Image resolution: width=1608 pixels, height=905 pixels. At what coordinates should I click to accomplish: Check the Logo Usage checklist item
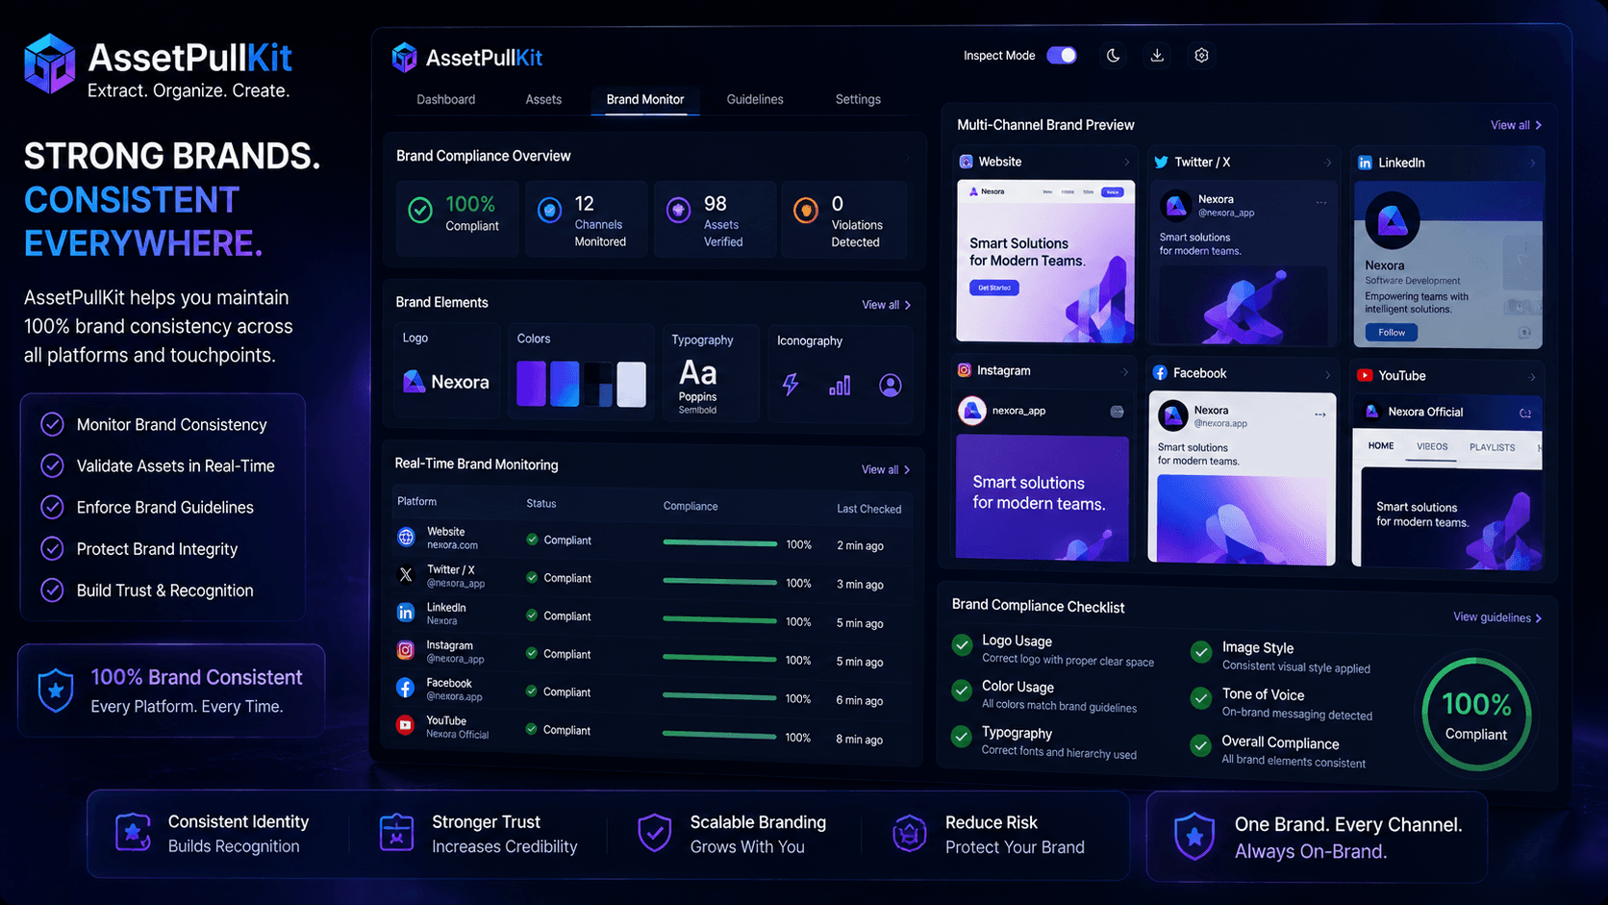point(962,645)
